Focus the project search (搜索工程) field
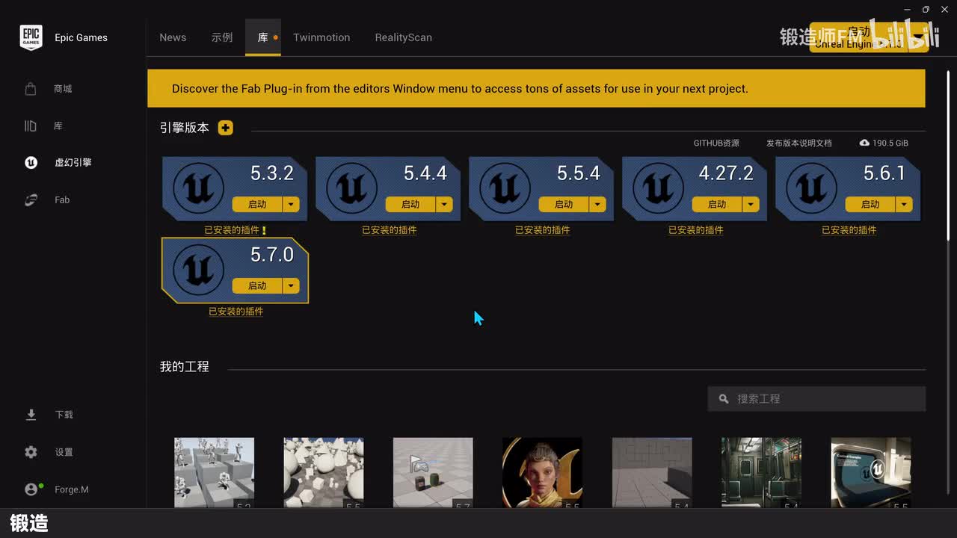957x538 pixels. (x=816, y=399)
